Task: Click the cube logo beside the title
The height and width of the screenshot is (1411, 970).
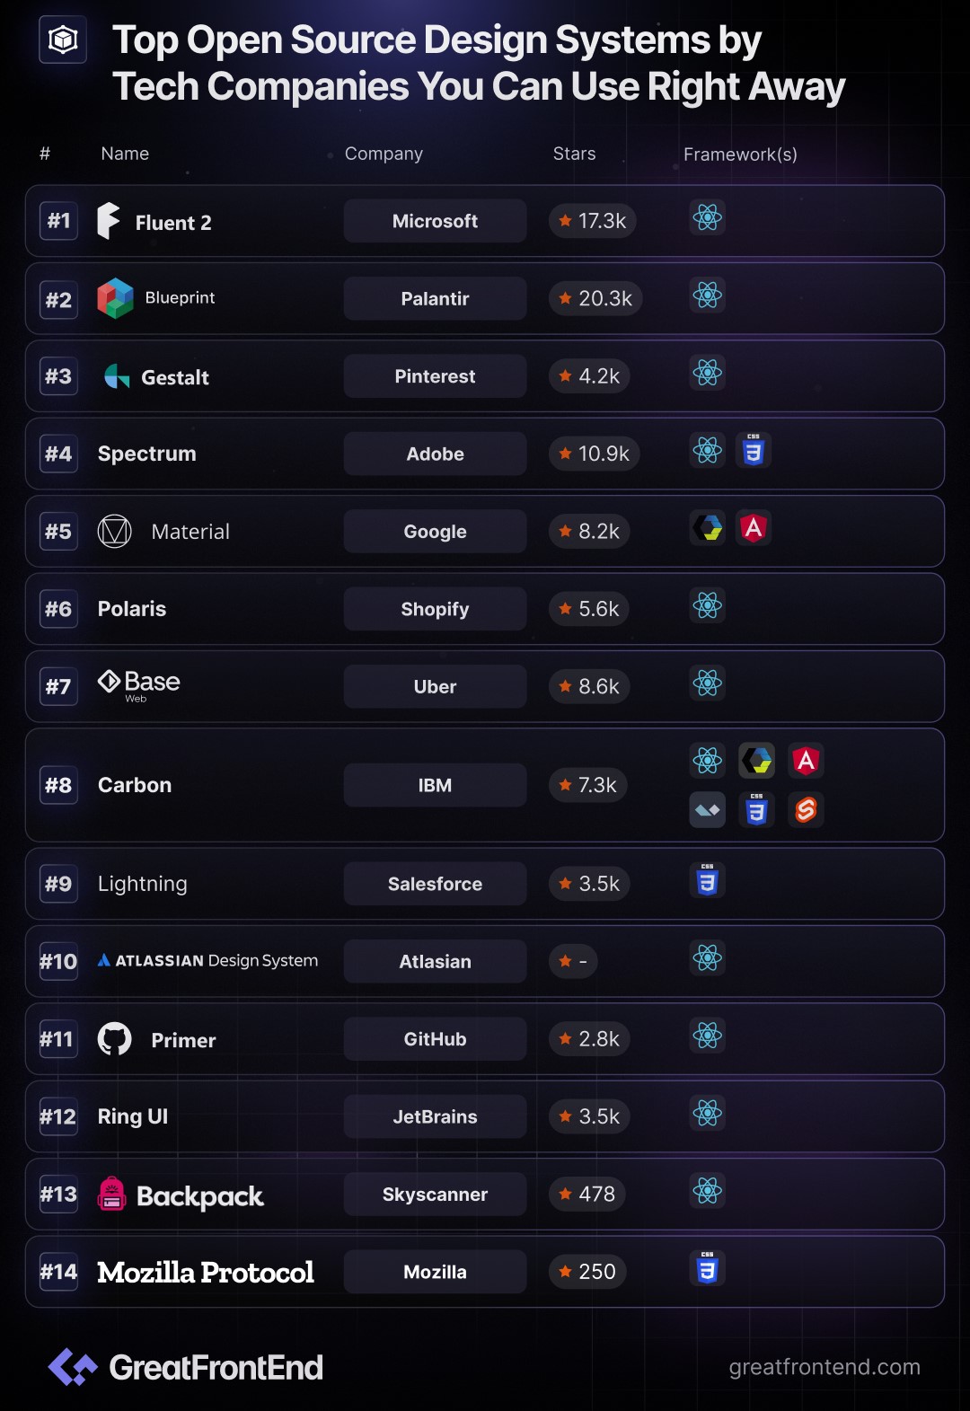Action: tap(63, 40)
